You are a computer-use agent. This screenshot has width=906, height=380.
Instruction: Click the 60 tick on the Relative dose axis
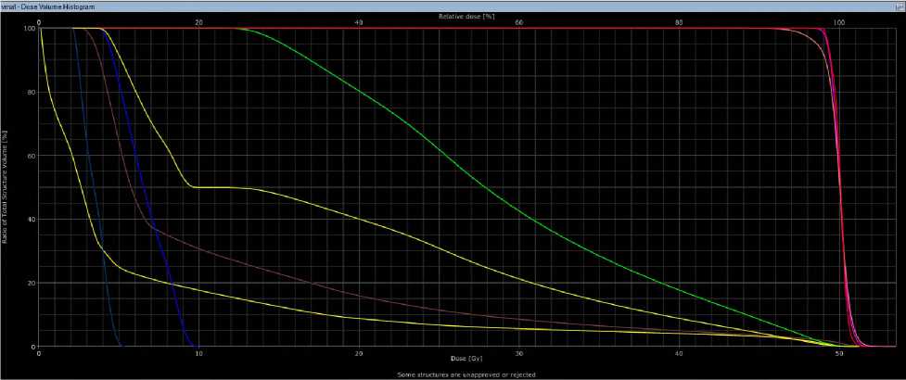point(519,22)
